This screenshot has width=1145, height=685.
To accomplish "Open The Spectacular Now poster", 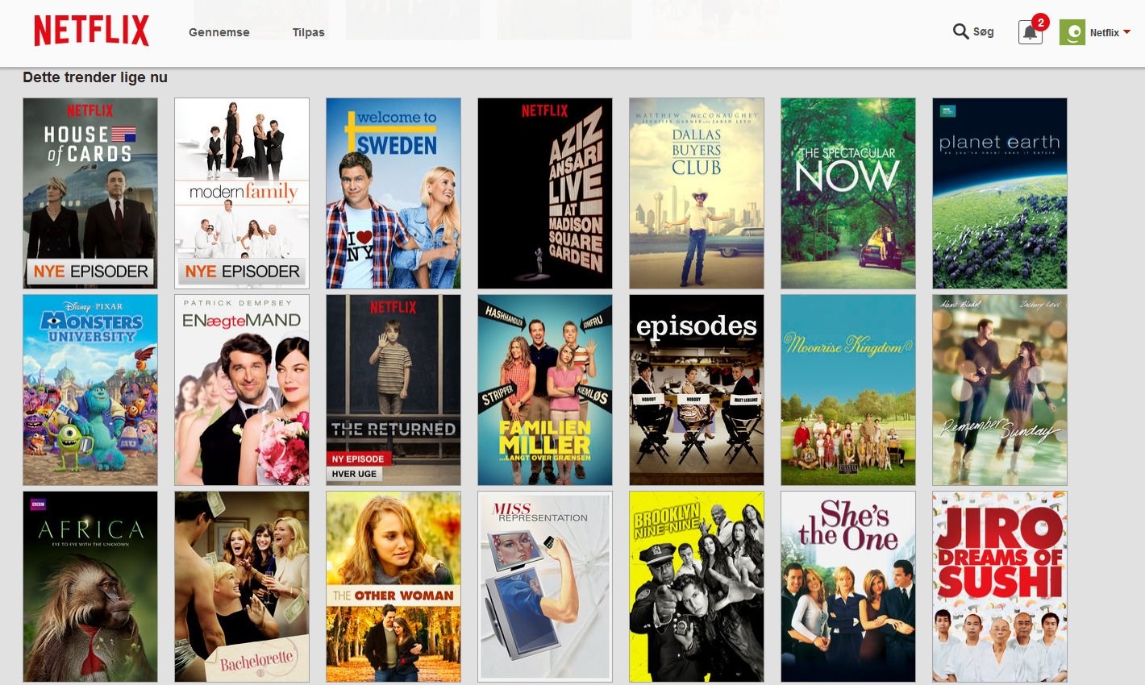I will point(848,193).
